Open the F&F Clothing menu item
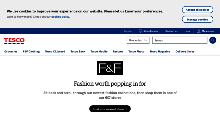 (x=31, y=52)
